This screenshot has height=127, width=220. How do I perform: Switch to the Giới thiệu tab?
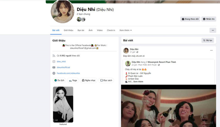[69, 30]
